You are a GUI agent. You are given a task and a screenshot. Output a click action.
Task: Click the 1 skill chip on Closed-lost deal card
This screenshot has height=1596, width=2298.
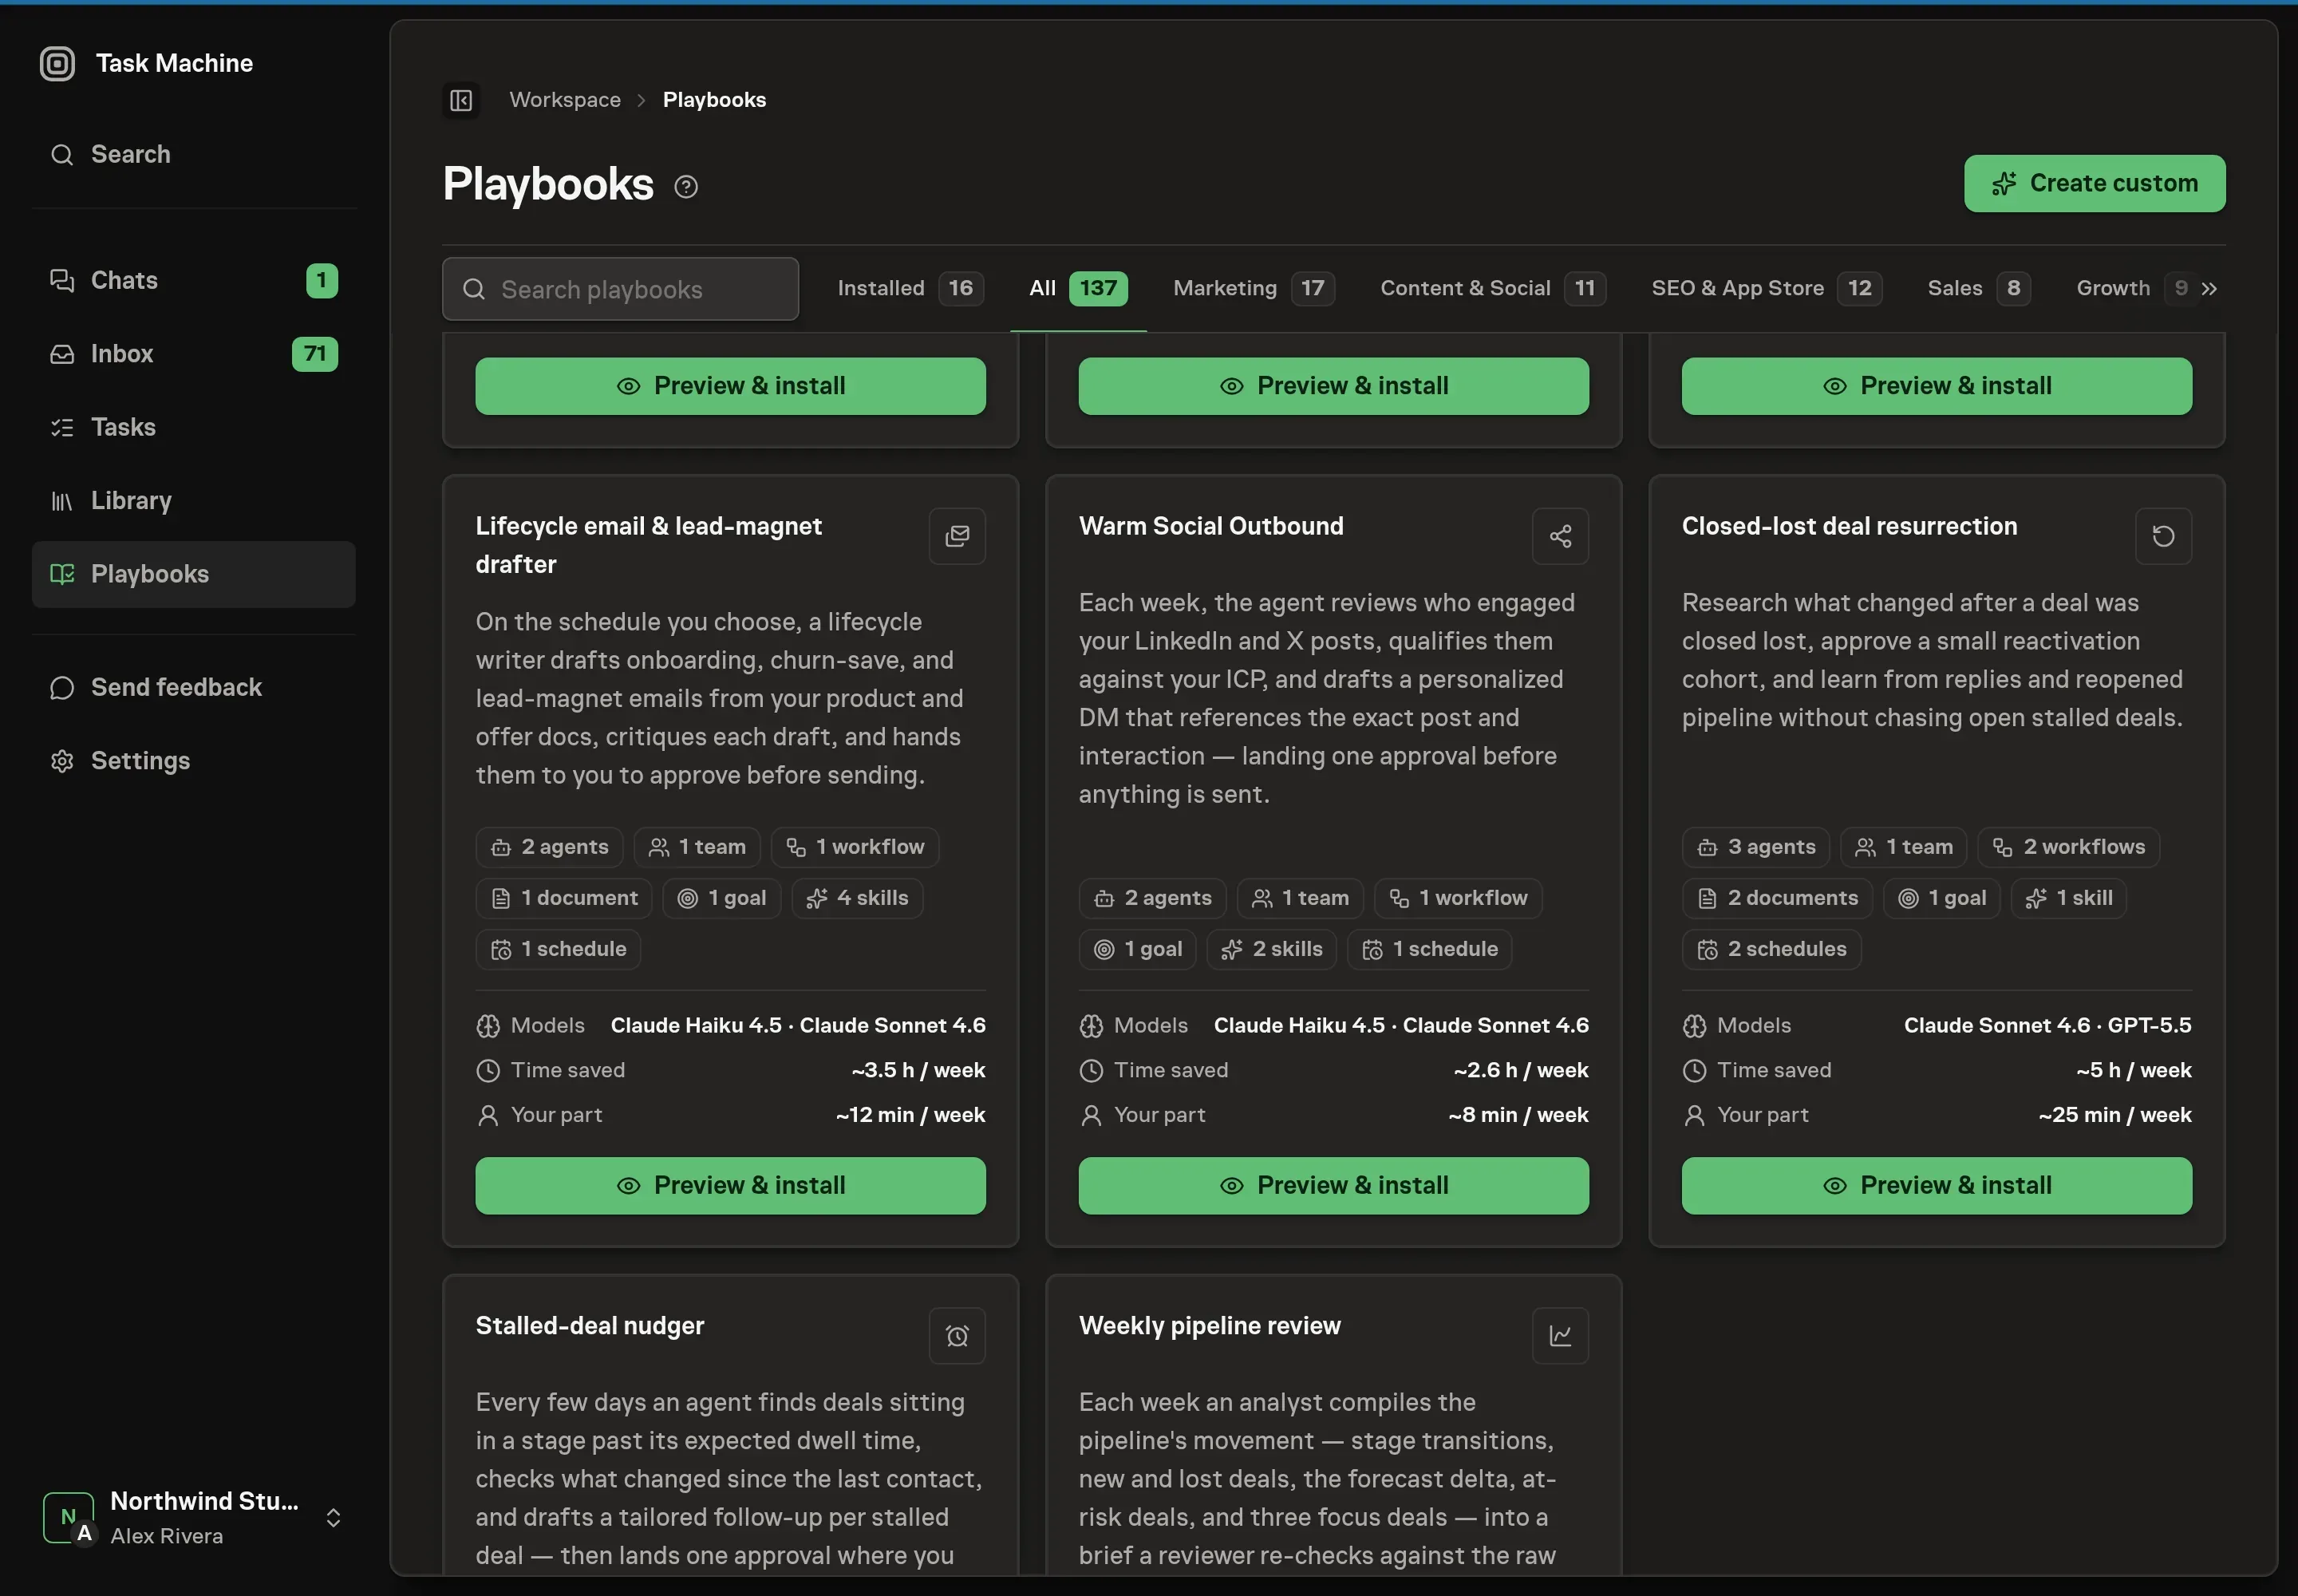pos(2068,899)
